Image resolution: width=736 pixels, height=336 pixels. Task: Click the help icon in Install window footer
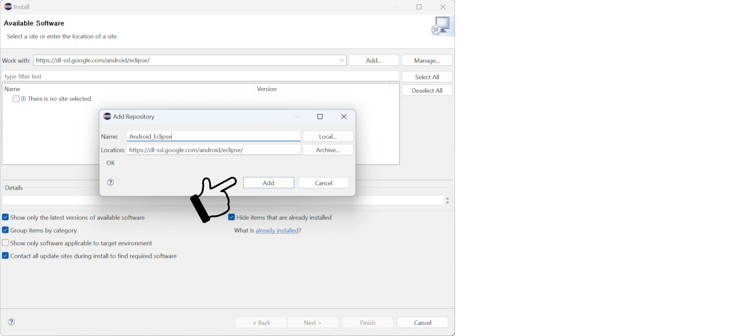(x=11, y=322)
